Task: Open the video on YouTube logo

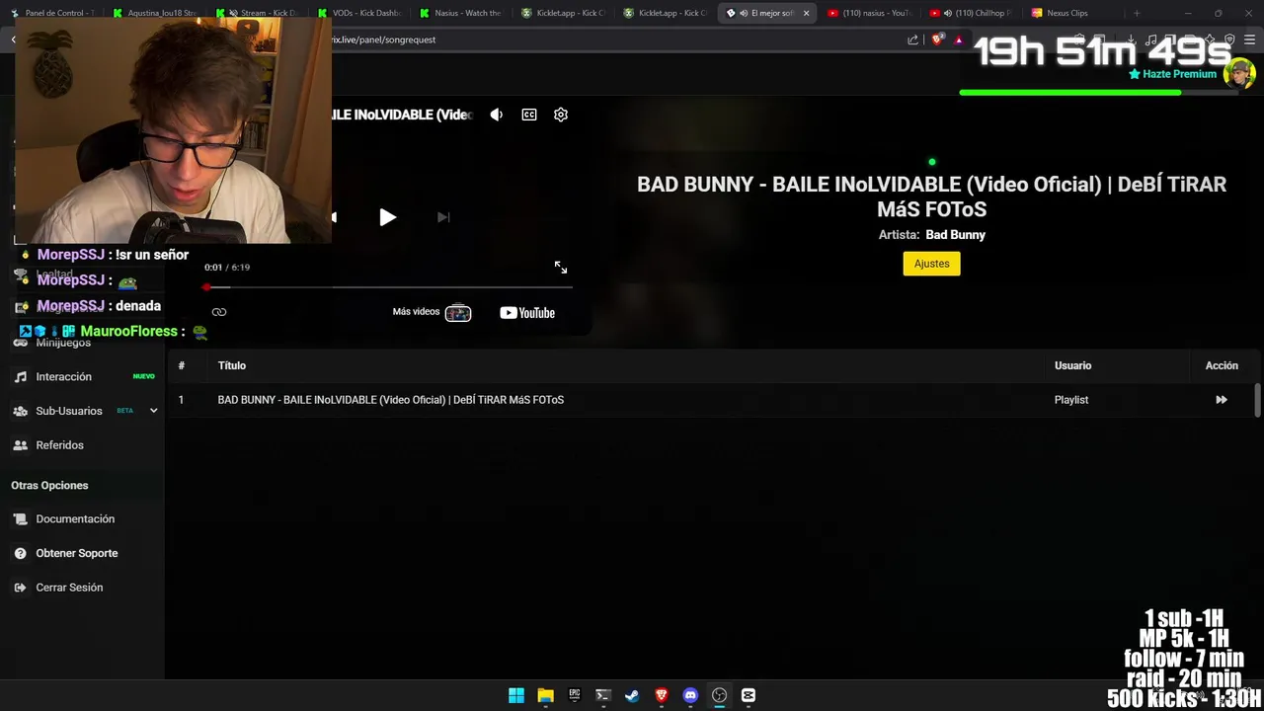Action: click(527, 313)
